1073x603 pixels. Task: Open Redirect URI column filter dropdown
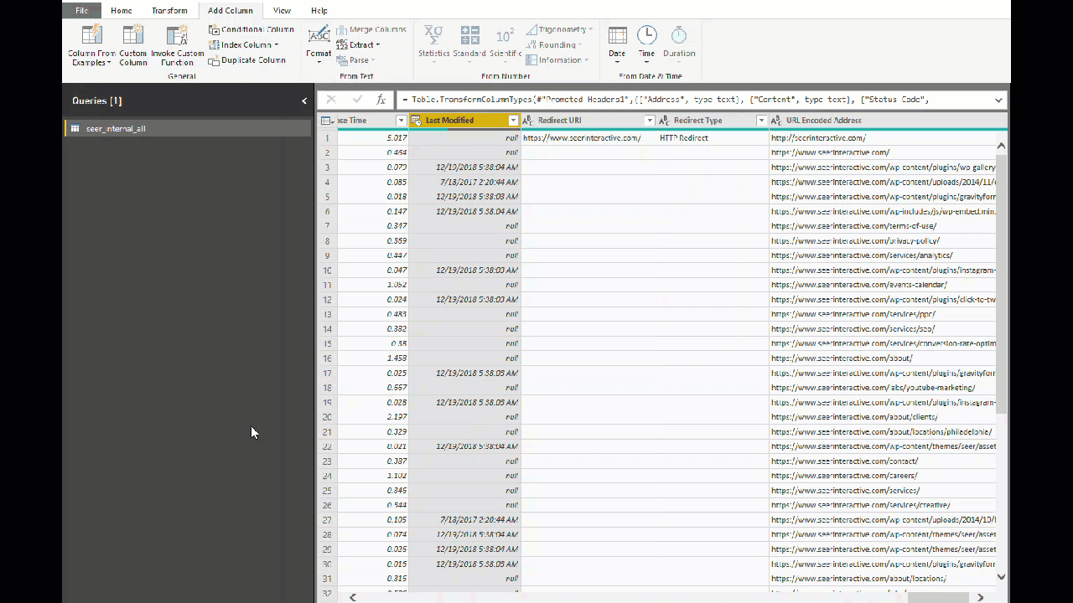click(649, 121)
